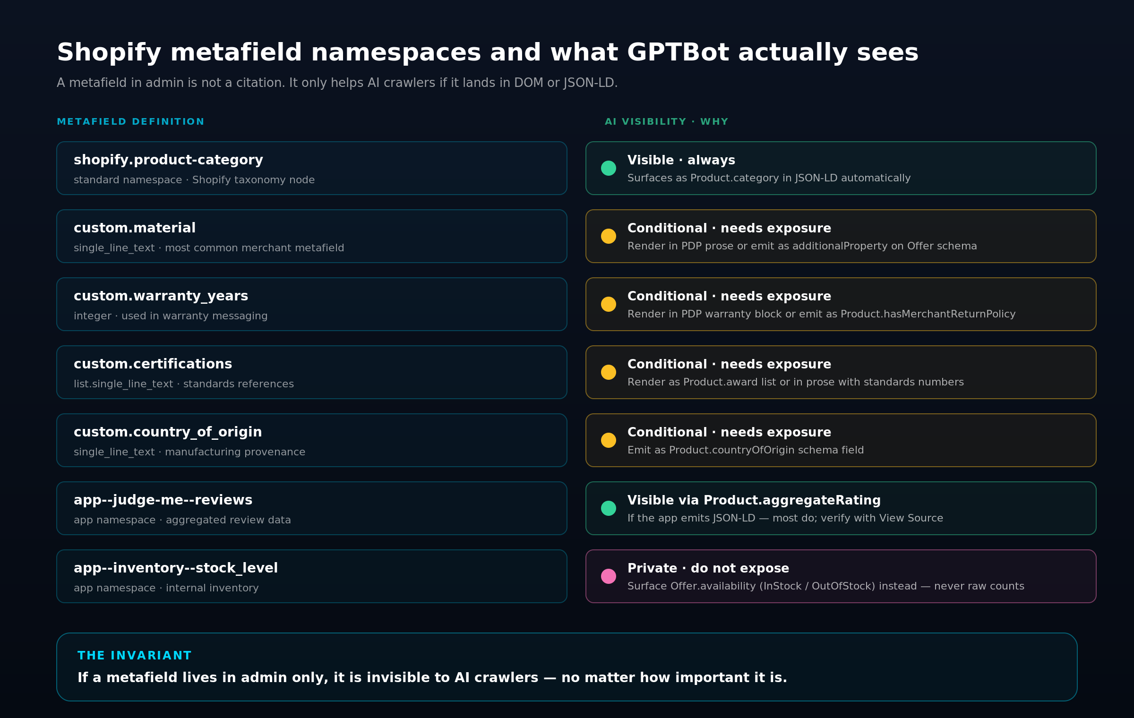Viewport: 1134px width, 718px height.
Task: Click the Offer.availability never raw counts line
Action: pyautogui.click(x=826, y=586)
